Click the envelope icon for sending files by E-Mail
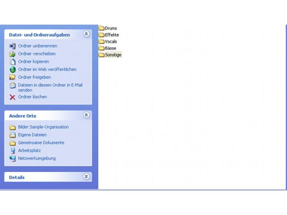287x215 pixels. coord(12,85)
